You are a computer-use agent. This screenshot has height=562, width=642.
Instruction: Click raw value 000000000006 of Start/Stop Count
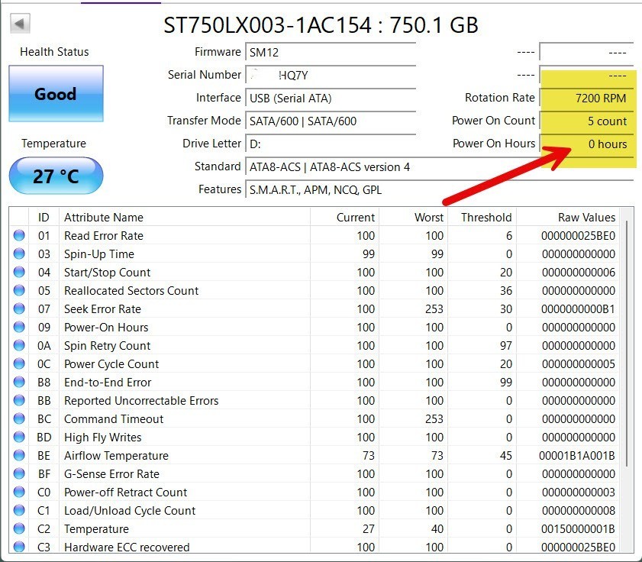click(x=578, y=273)
